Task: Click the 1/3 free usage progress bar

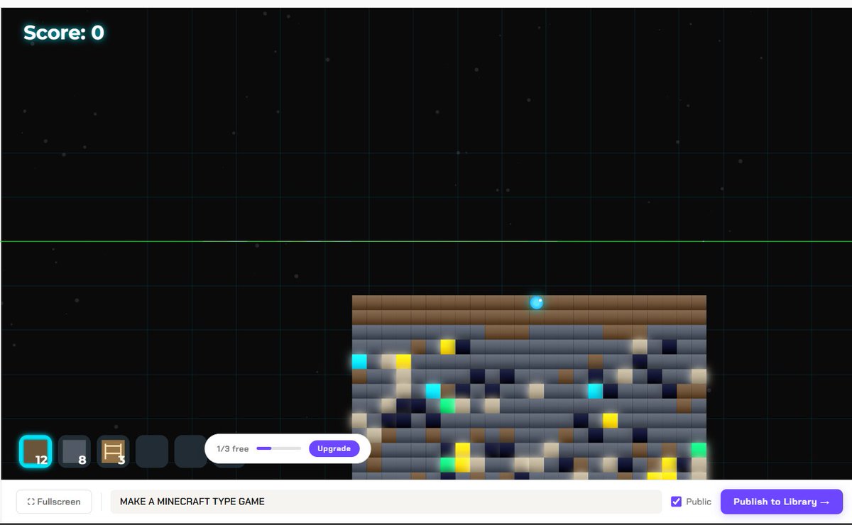Action: pyautogui.click(x=278, y=448)
